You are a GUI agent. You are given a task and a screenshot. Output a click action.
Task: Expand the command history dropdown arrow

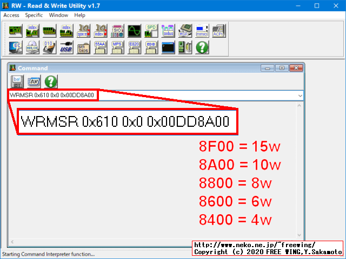300,96
